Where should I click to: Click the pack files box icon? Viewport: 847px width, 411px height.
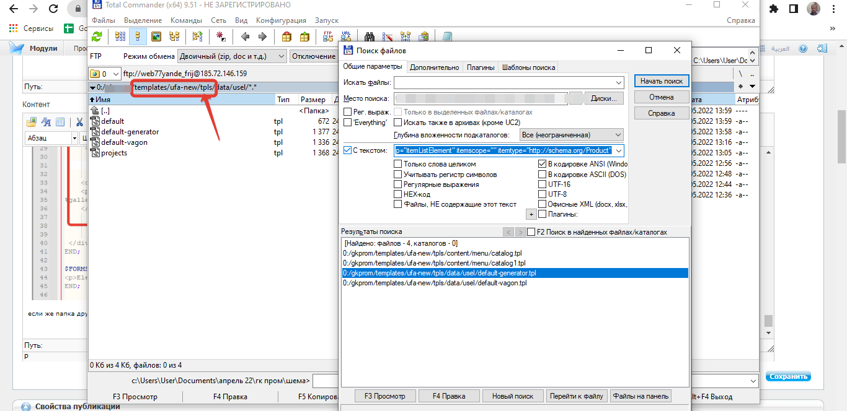tap(286, 37)
